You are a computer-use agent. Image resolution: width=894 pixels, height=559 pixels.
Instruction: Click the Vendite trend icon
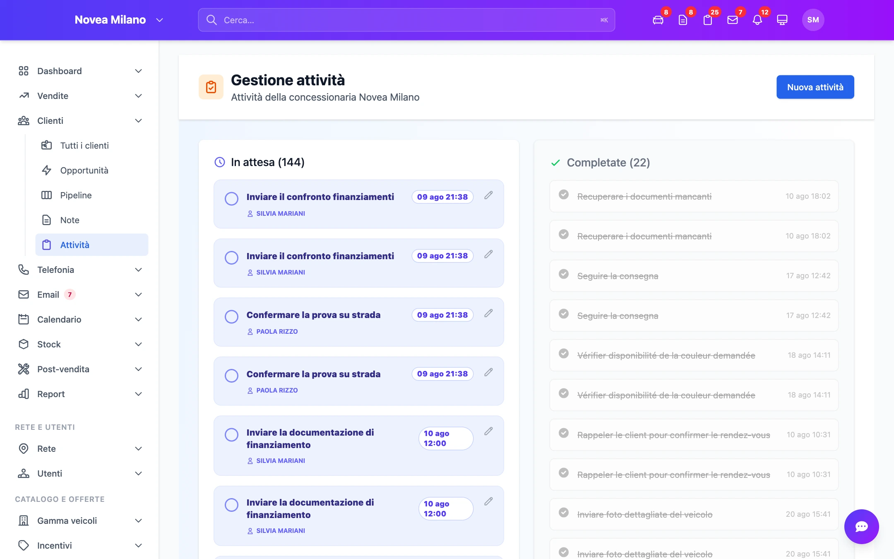[24, 96]
